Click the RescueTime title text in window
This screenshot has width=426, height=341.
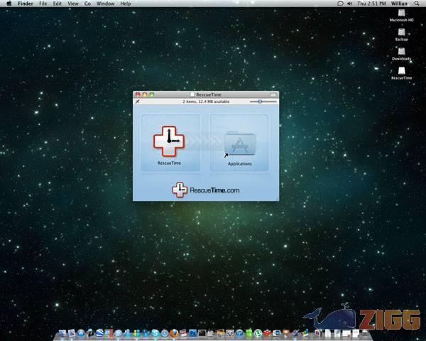(209, 94)
